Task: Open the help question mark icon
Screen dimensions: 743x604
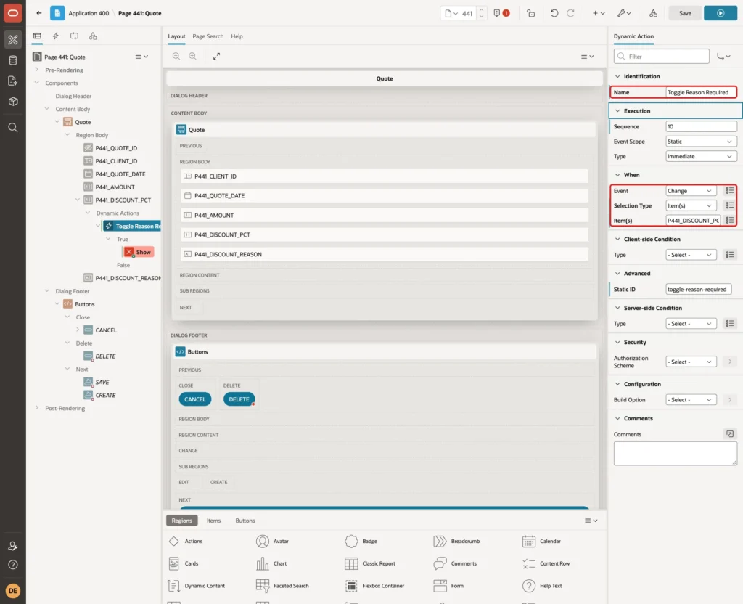Action: click(13, 565)
